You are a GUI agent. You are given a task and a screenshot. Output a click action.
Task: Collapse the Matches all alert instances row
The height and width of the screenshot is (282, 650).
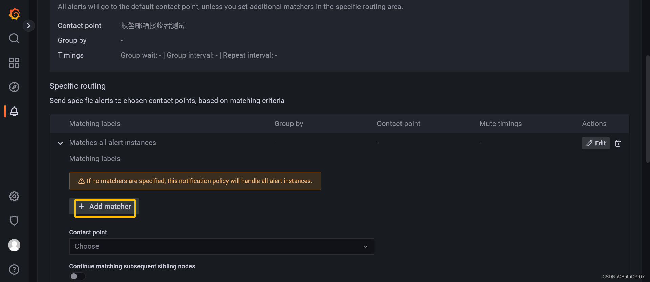pyautogui.click(x=60, y=143)
